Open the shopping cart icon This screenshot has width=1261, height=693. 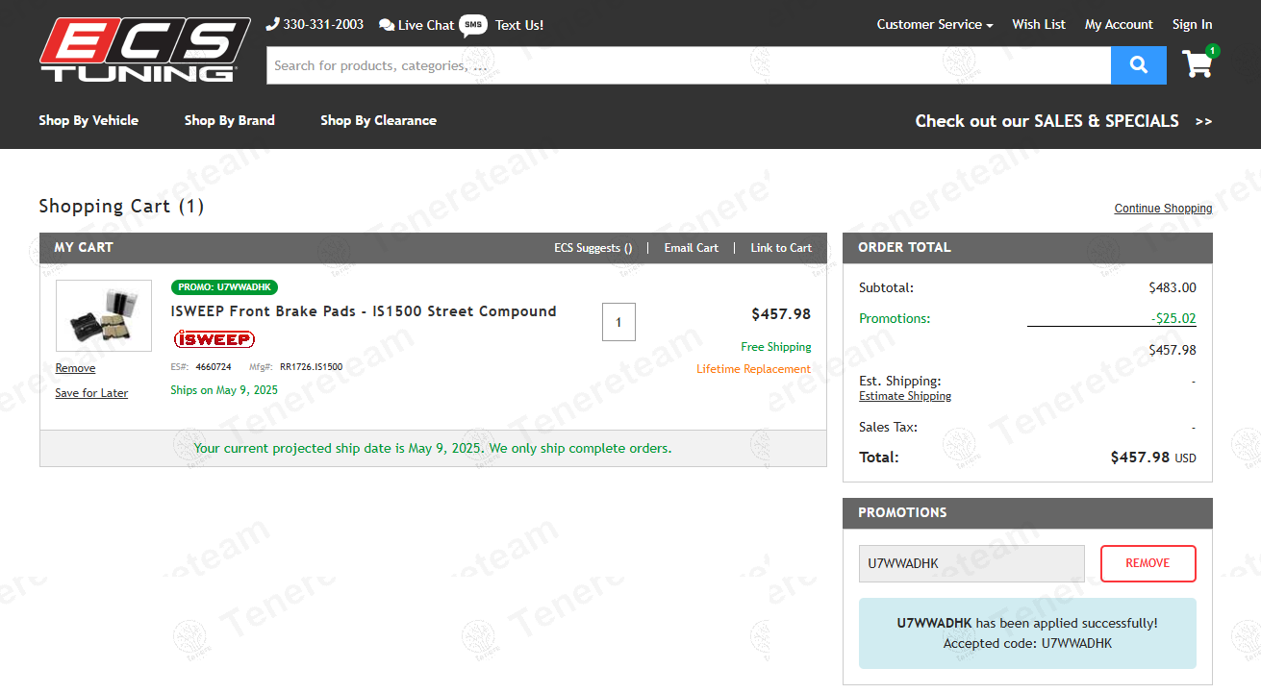(x=1198, y=64)
